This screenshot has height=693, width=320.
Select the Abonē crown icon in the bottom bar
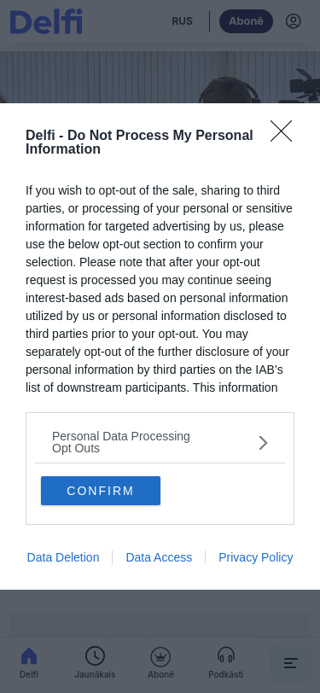[160, 657]
